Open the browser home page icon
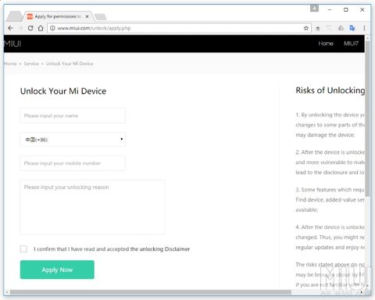The height and width of the screenshot is (300, 375). pos(41,28)
